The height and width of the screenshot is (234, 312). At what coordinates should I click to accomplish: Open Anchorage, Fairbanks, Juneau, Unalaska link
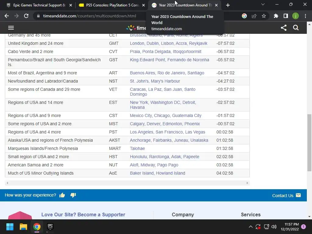coord(169,140)
